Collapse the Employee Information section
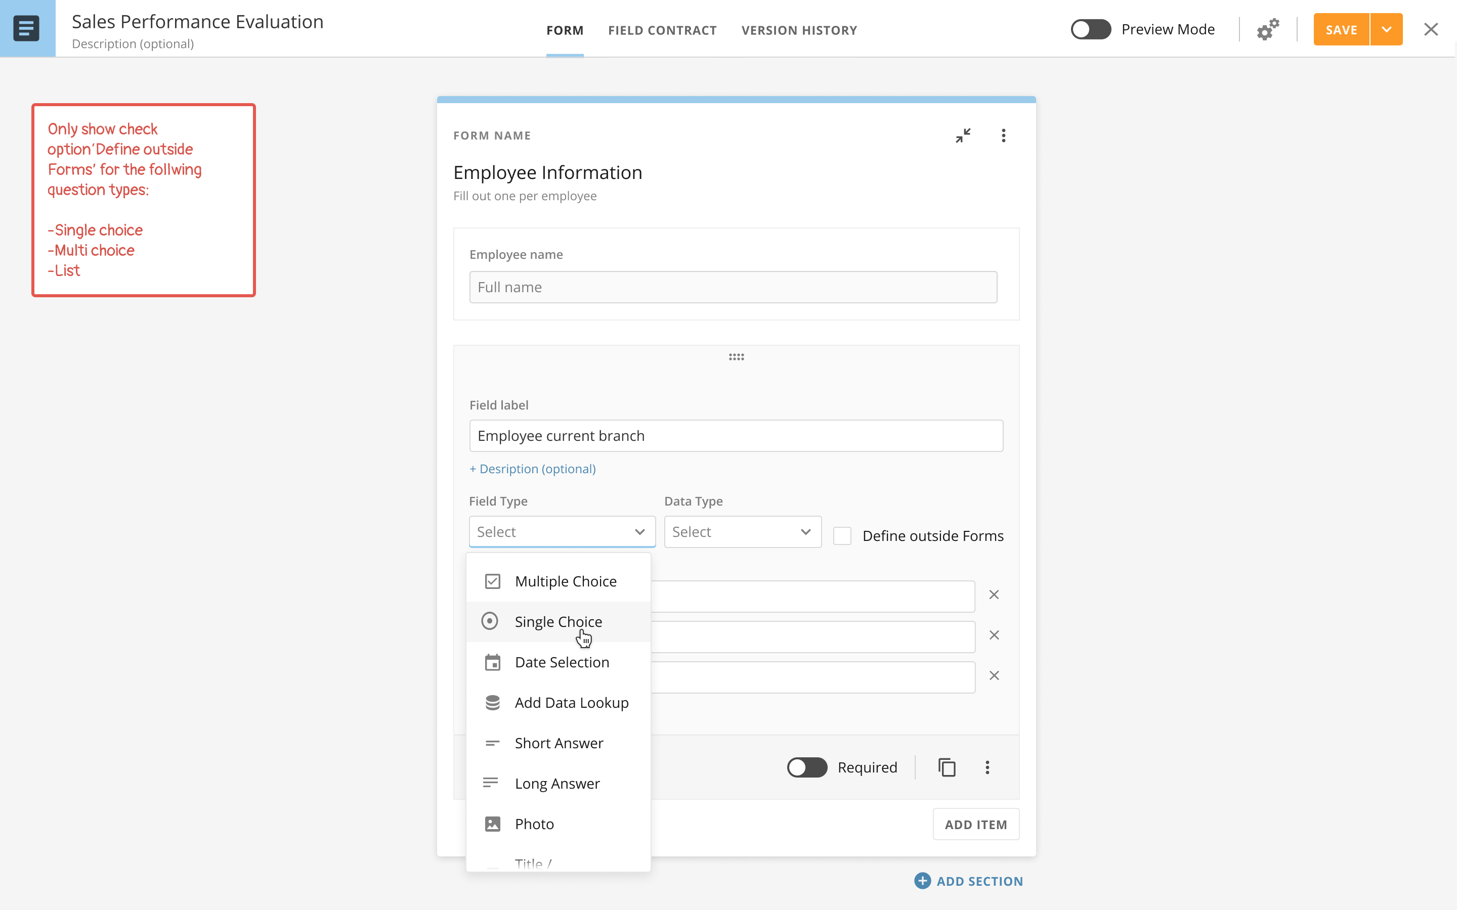Image resolution: width=1457 pixels, height=910 pixels. pyautogui.click(x=963, y=135)
